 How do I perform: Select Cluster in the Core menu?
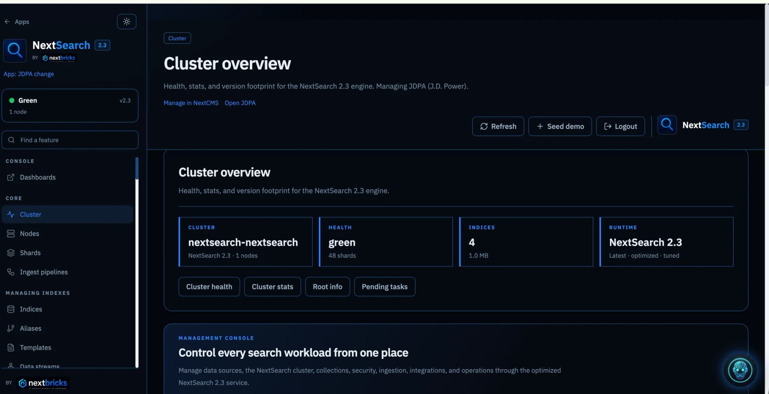tap(67, 214)
